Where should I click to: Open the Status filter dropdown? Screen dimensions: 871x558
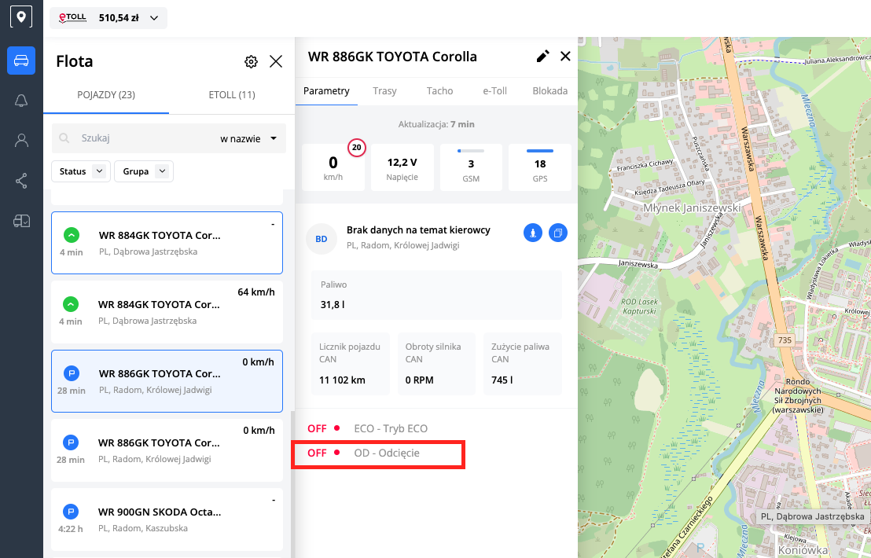pyautogui.click(x=80, y=171)
